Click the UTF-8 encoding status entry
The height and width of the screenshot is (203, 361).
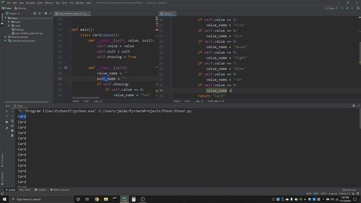tap(324, 193)
